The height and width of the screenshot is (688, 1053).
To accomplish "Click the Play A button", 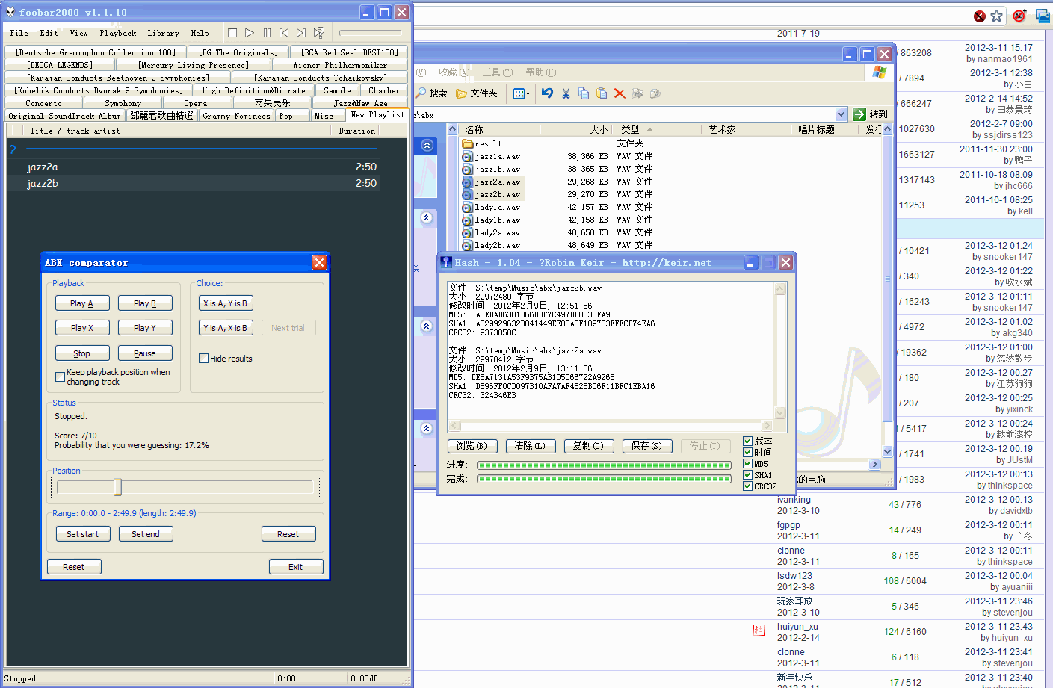I will tap(82, 303).
